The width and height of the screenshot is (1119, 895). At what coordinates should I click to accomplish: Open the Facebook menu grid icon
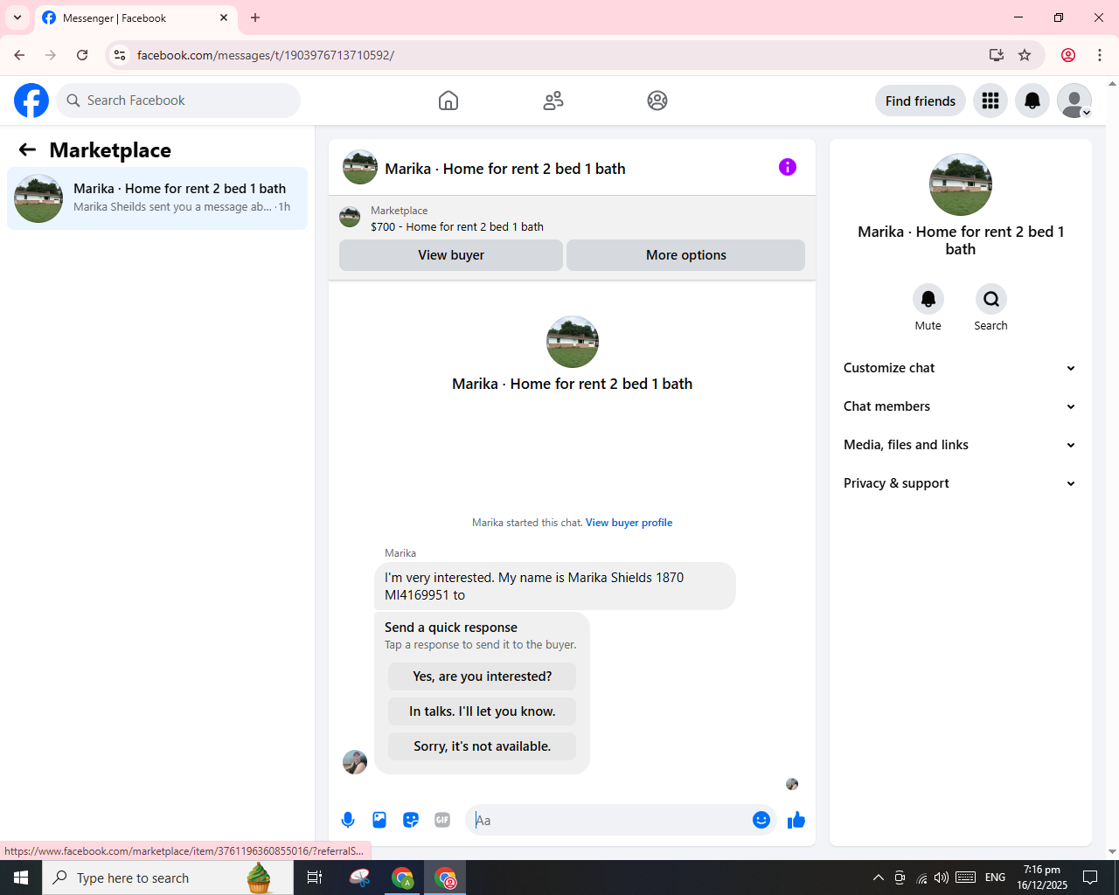tap(990, 101)
